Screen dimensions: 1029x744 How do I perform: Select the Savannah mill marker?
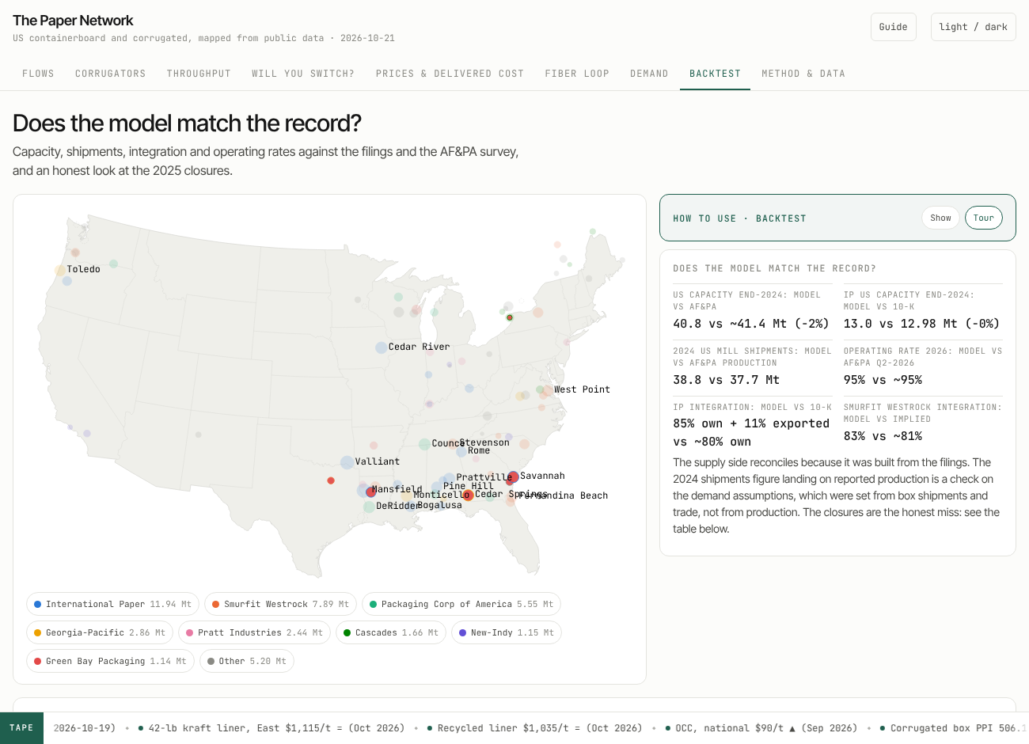click(x=513, y=476)
